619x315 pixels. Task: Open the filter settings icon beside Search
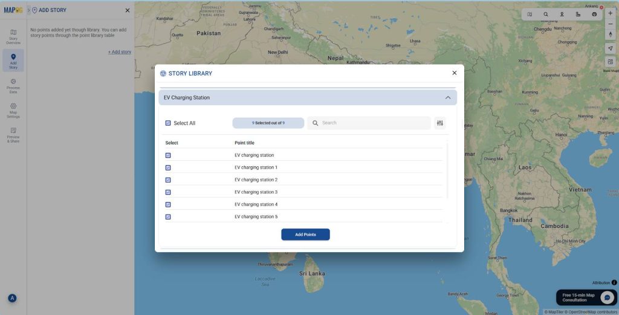tap(439, 123)
